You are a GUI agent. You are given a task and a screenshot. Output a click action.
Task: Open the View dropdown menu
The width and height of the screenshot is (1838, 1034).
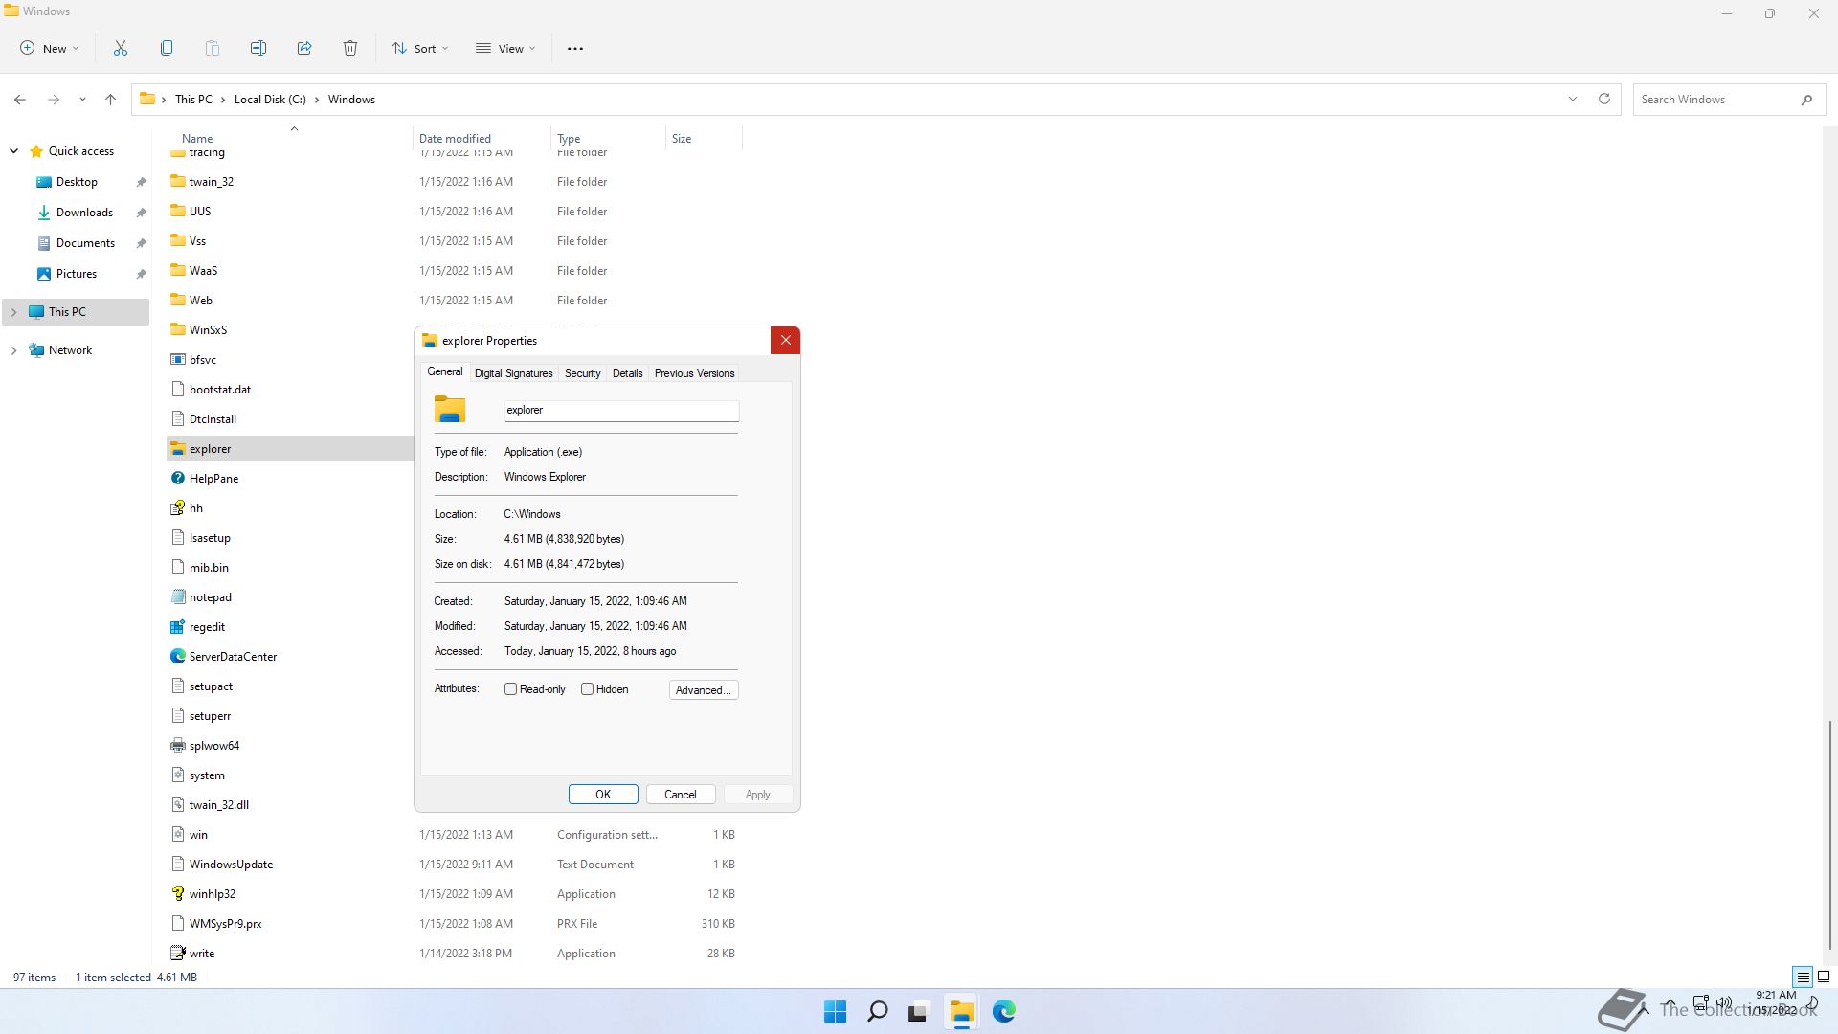pos(505,48)
